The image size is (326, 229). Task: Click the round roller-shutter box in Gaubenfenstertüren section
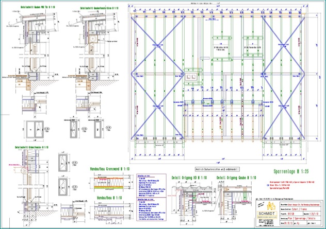(94, 39)
